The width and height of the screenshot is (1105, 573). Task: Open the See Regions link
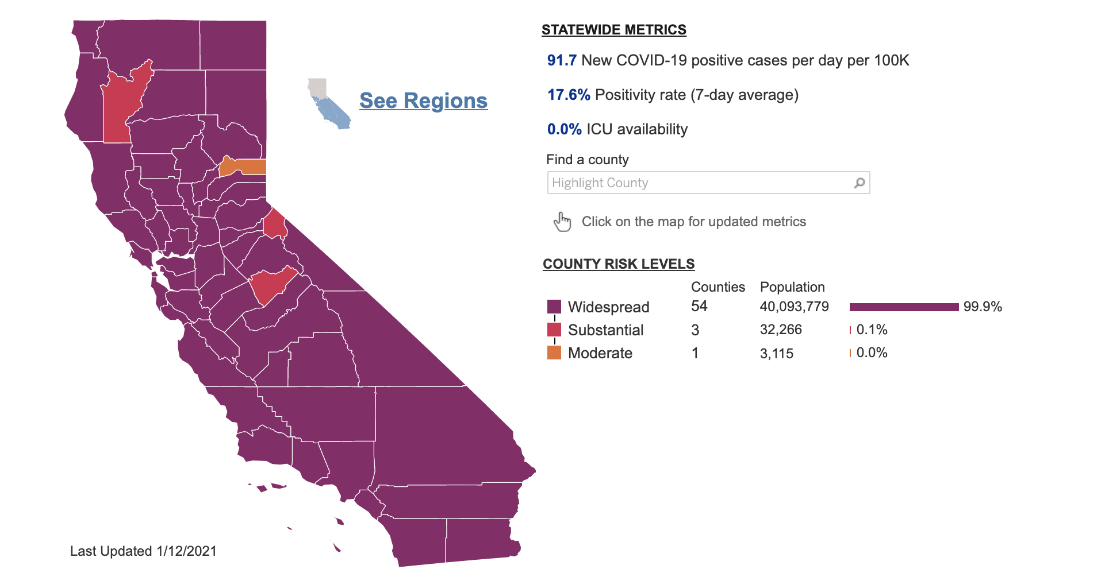pos(423,100)
